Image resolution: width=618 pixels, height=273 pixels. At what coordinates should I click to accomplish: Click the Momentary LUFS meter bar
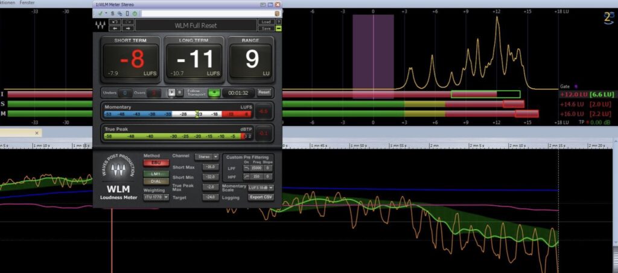[177, 114]
